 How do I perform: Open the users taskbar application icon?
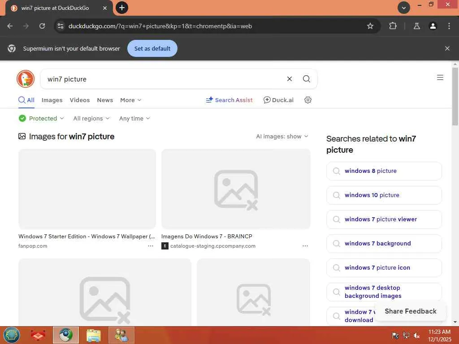121,335
